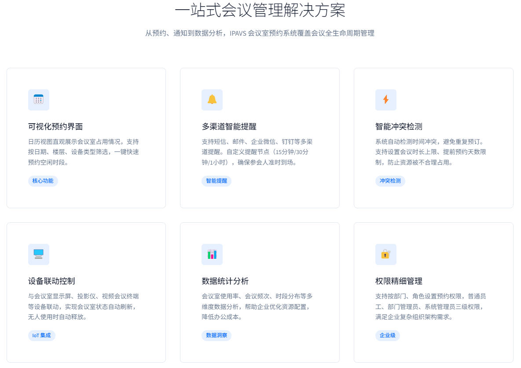521x368 pixels.
Task: Click the bar chart icon for 数据统计分析
Action: tap(212, 254)
